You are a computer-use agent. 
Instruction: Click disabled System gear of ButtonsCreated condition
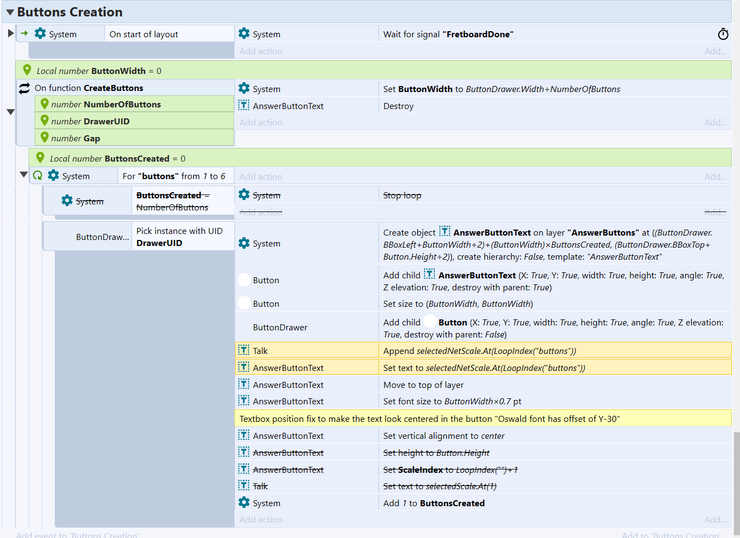pyautogui.click(x=67, y=201)
